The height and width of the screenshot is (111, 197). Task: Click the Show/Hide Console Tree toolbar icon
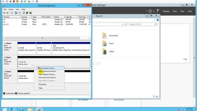pos(12,13)
